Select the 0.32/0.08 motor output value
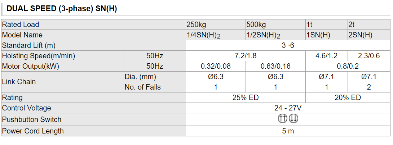Image resolution: width=393 pixels, height=145 pixels. (215, 67)
